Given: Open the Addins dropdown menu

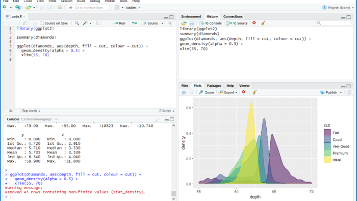Looking at the screenshot, I should 133,8.
